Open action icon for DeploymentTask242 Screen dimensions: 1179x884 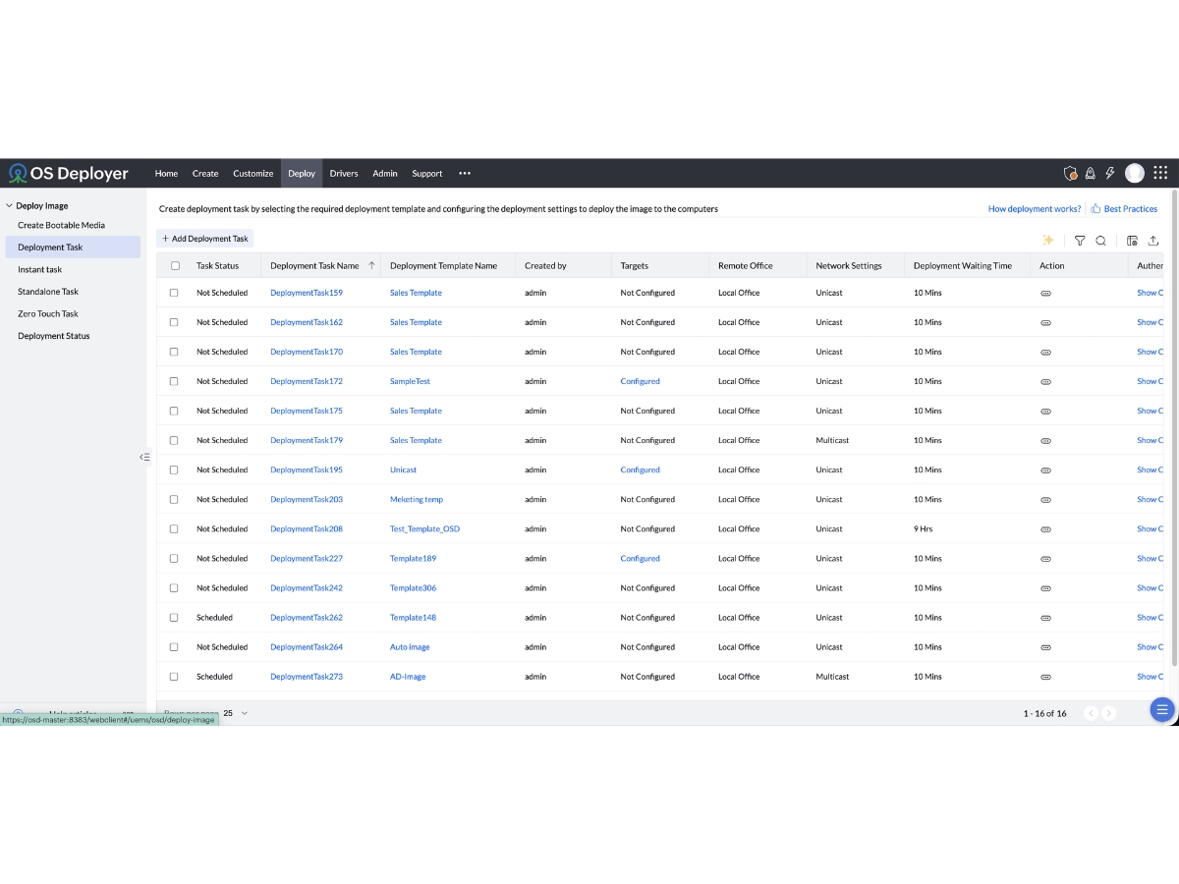pos(1045,587)
